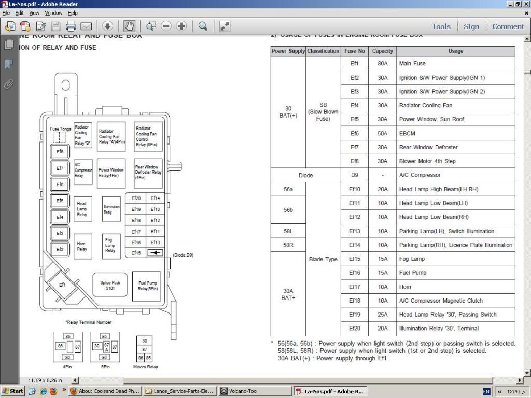Click the Rear Window Defroster usage cell
This screenshot has width=531, height=398.
(456, 147)
